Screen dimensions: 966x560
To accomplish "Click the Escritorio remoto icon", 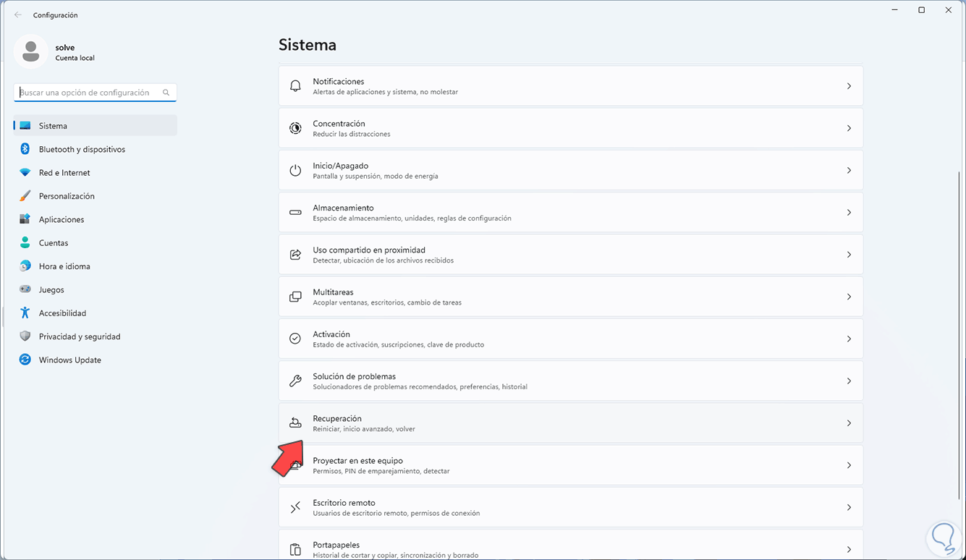I will [295, 508].
